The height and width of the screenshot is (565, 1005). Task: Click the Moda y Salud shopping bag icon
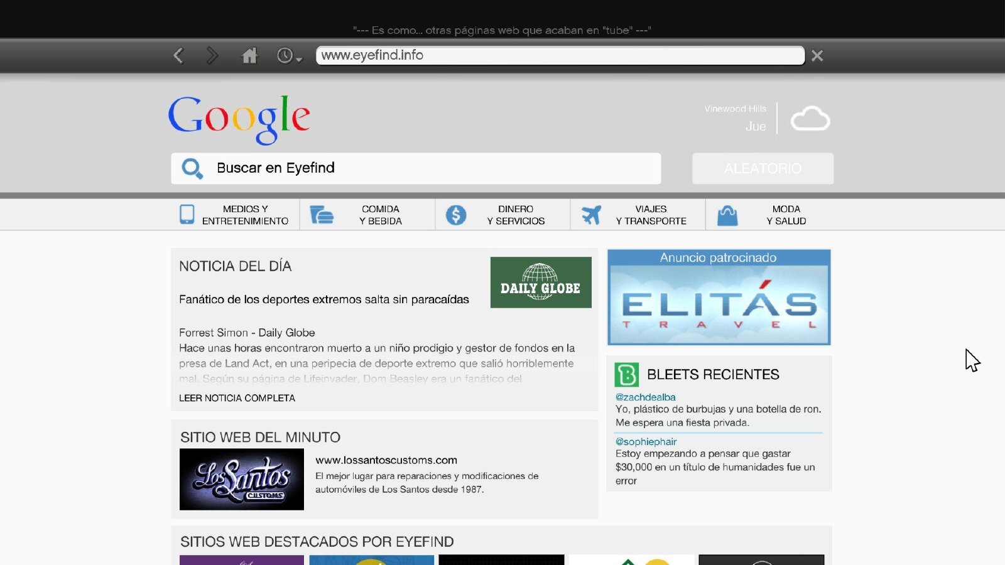727,215
